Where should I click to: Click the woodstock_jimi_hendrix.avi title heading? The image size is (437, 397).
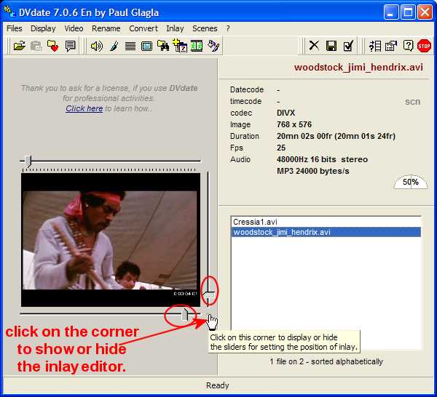point(358,67)
